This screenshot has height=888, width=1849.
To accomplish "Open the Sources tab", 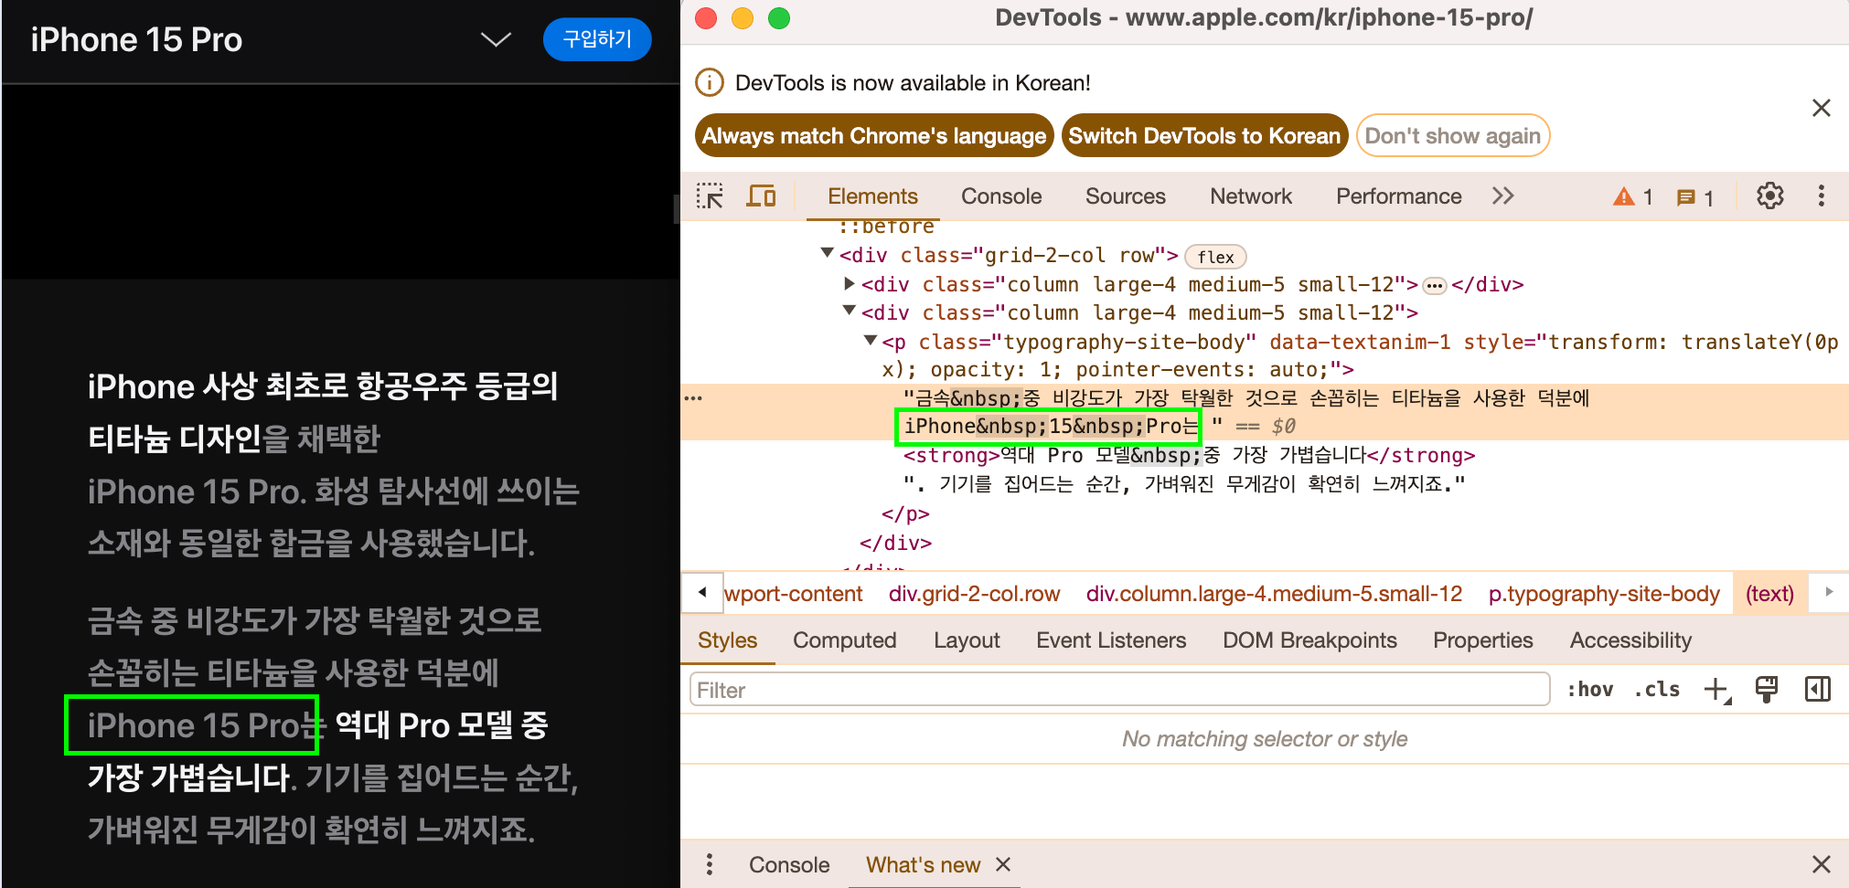I will [x=1125, y=196].
